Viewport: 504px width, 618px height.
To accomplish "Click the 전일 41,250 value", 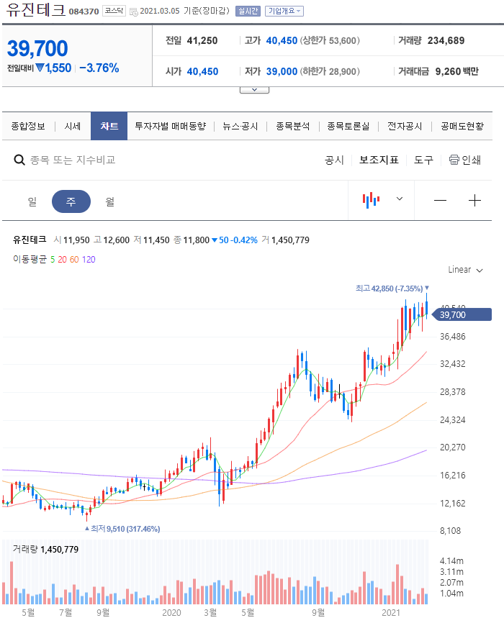I will 202,40.
